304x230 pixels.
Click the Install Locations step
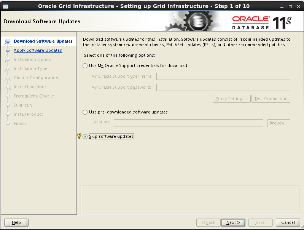coord(30,87)
